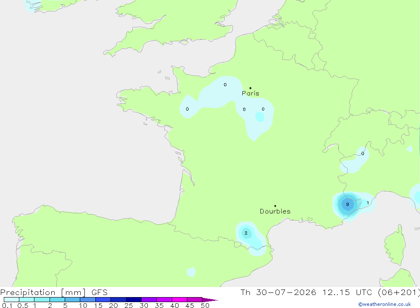Viewport: 420px width, 308px height.
Task: Open the weatheronline.co.uk copyright link
Action: 385,304
